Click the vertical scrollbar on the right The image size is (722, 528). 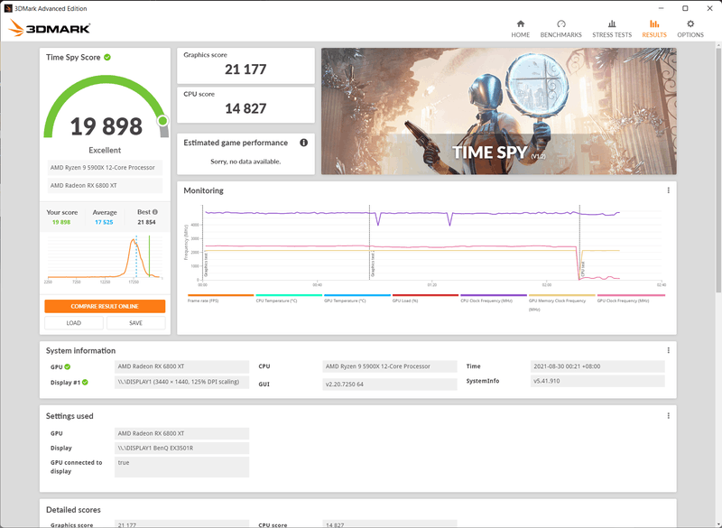tap(718, 168)
